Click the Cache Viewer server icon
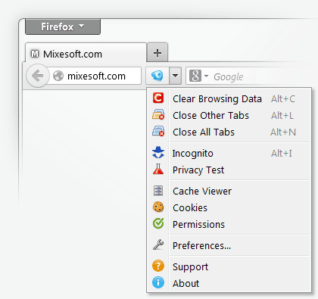 [x=158, y=191]
